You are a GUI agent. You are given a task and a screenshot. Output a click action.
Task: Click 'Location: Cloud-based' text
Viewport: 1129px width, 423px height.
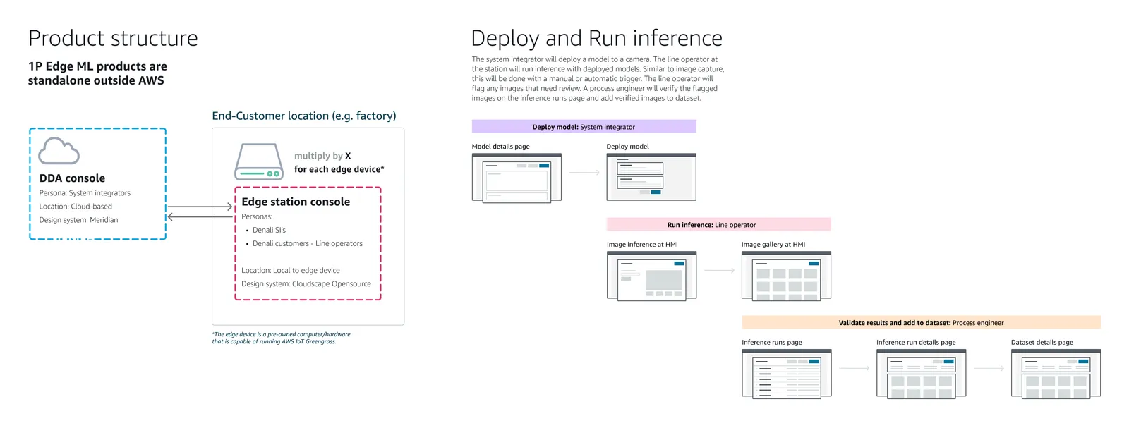[x=76, y=207]
